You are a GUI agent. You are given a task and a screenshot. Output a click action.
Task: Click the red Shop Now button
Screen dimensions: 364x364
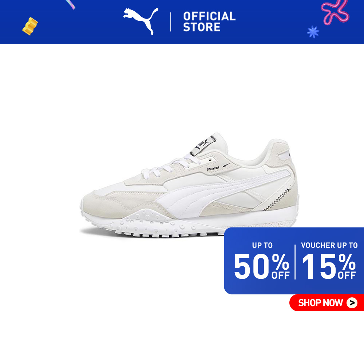click(327, 303)
